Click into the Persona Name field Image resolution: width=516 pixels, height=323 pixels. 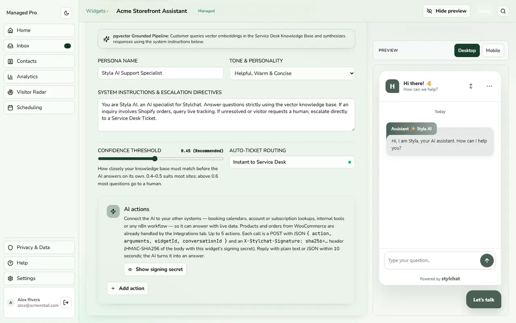160,73
